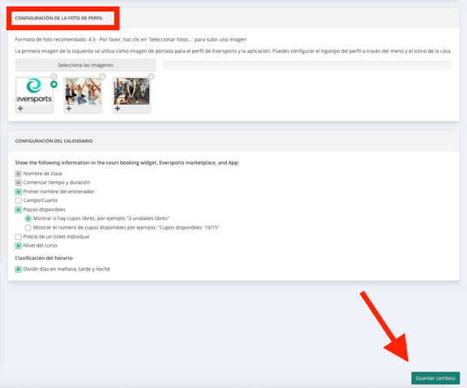This screenshot has width=467, height=388.
Task: Toggle Comenzar tiempo y duración checkbox
Action: pyautogui.click(x=19, y=183)
